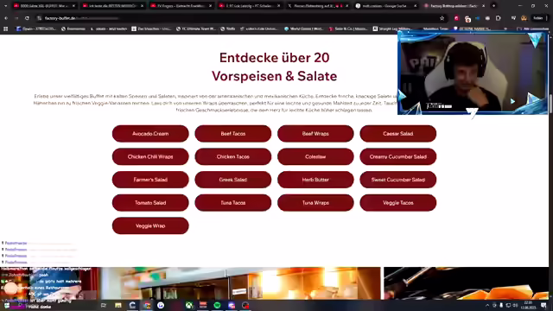This screenshot has height=311, width=553.
Task: Open the Xbox app from the taskbar
Action: 189,305
